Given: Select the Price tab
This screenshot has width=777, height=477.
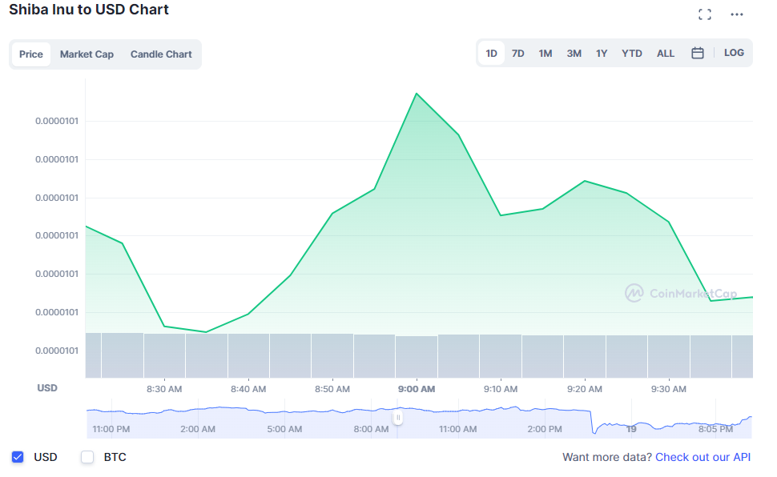Looking at the screenshot, I should (x=30, y=54).
